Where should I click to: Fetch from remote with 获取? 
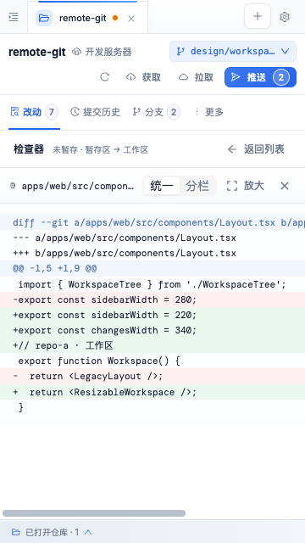click(x=143, y=77)
